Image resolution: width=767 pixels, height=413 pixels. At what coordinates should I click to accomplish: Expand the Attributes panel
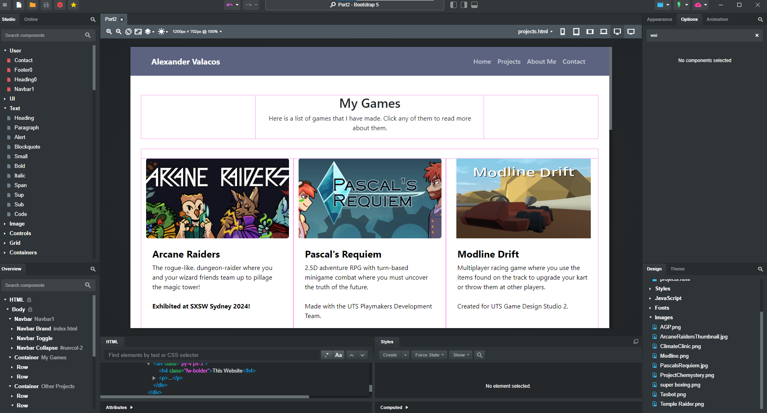pyautogui.click(x=119, y=407)
